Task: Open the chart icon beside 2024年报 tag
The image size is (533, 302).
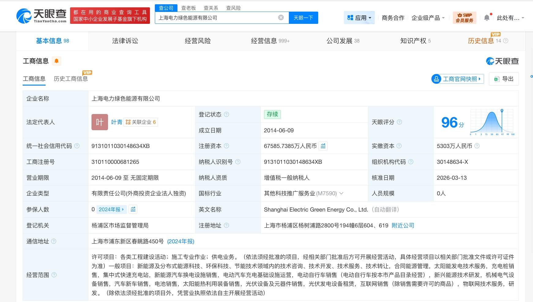Action: pos(133,209)
